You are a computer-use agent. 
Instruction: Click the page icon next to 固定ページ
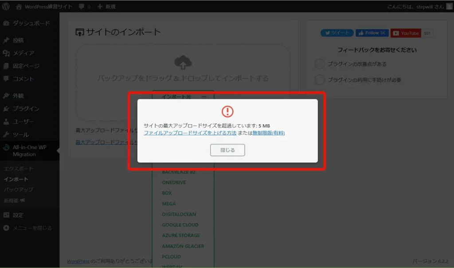coord(6,66)
